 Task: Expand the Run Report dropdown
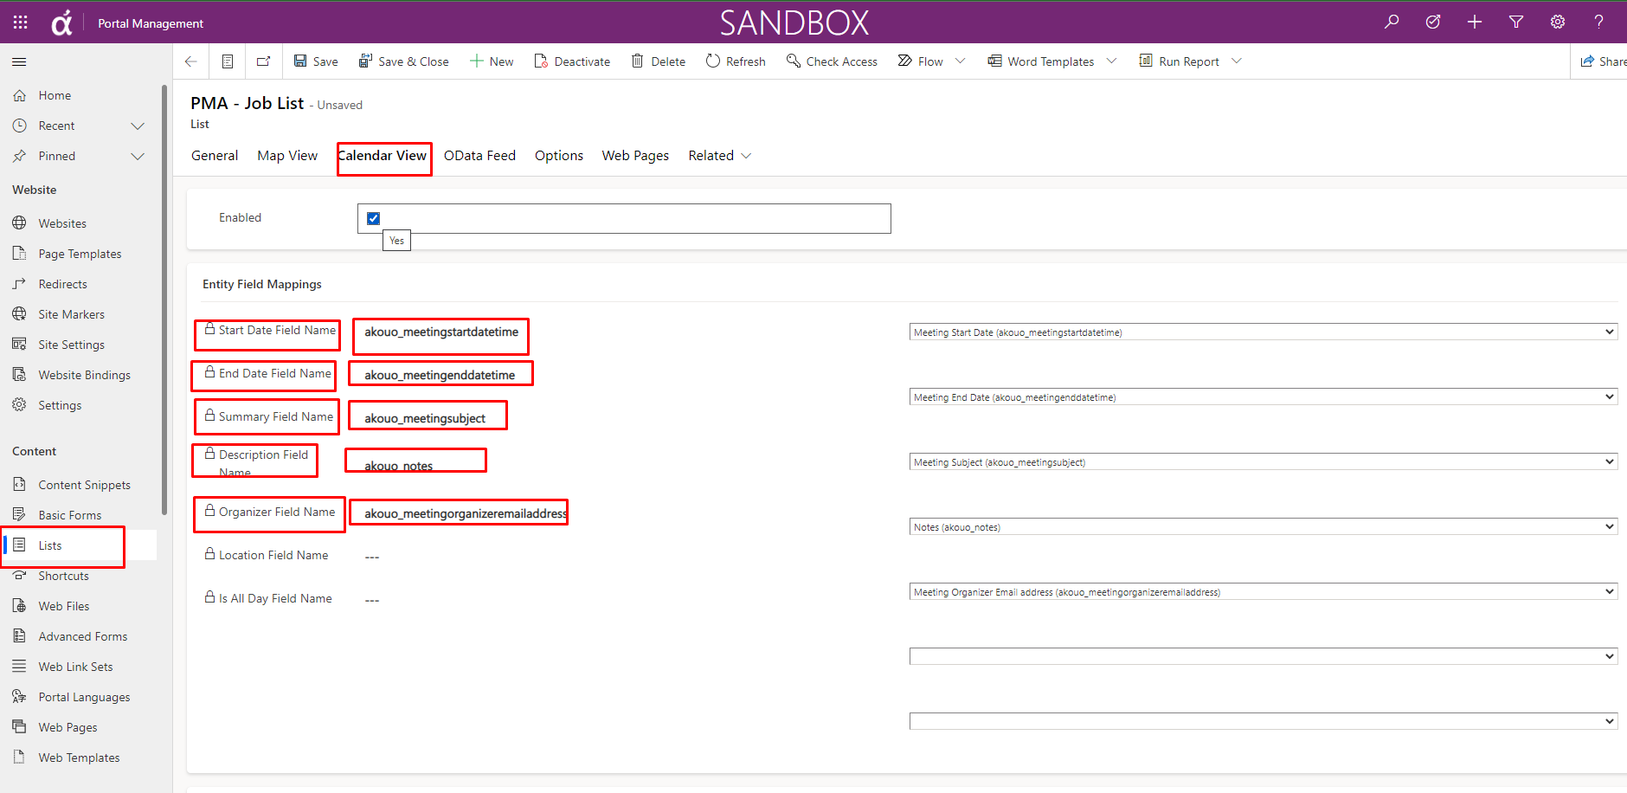point(1238,61)
